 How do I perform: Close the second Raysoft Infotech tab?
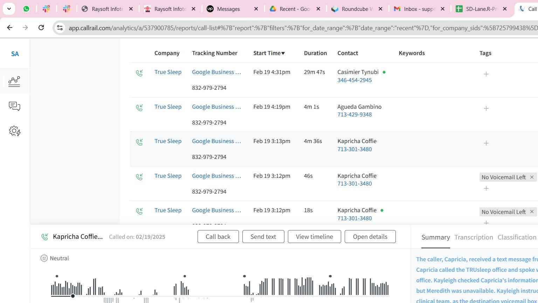click(193, 9)
